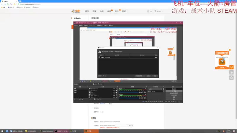Toggle visibility of fifth OBS source row
This screenshot has height=133, width=237.
(x=114, y=96)
